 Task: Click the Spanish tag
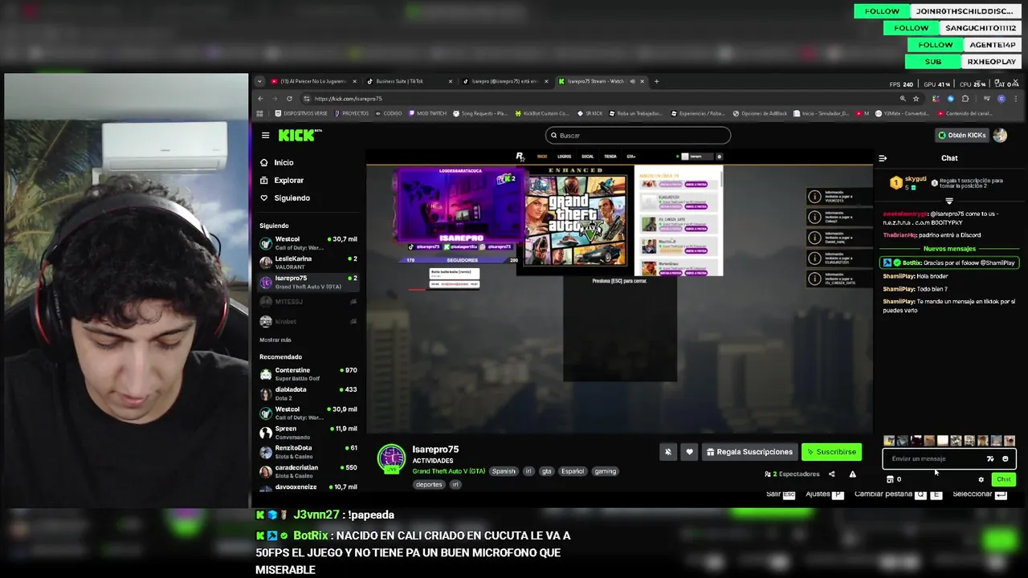pos(504,471)
